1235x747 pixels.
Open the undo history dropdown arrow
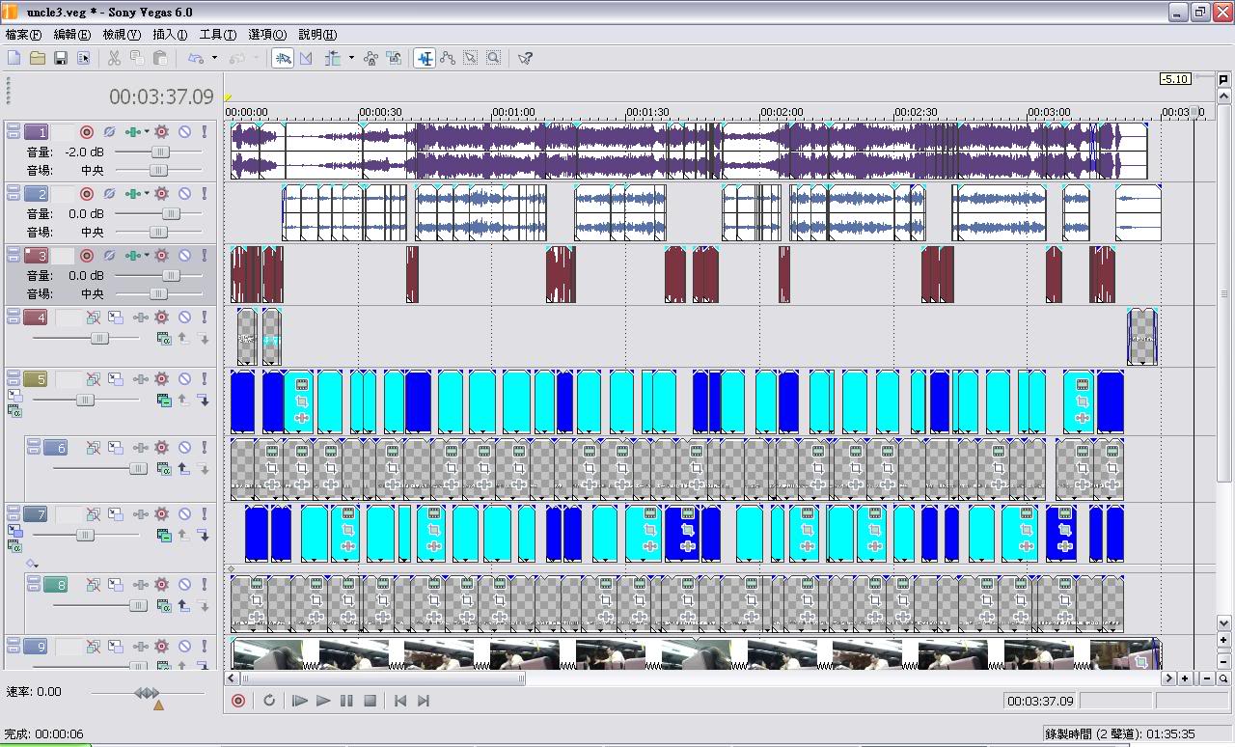214,58
